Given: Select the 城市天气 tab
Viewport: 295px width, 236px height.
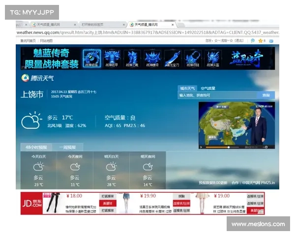Looking at the screenshot, I should (187, 88).
